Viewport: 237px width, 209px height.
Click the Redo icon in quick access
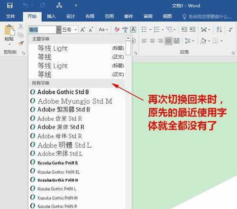[x=42, y=6]
